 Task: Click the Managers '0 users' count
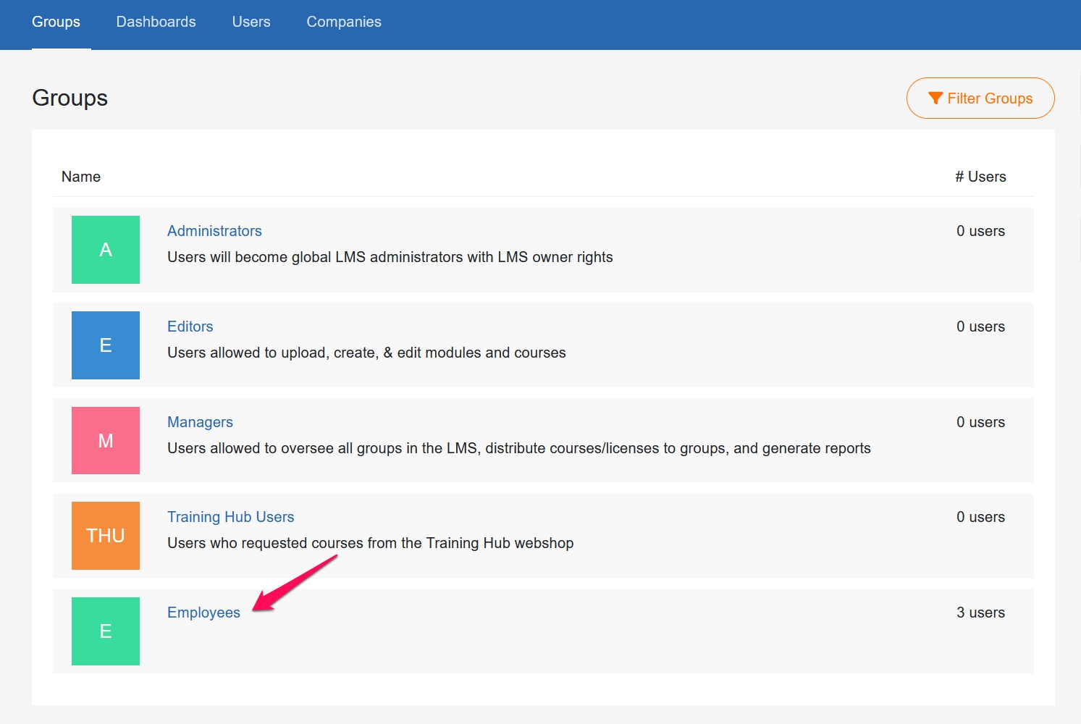coord(980,422)
